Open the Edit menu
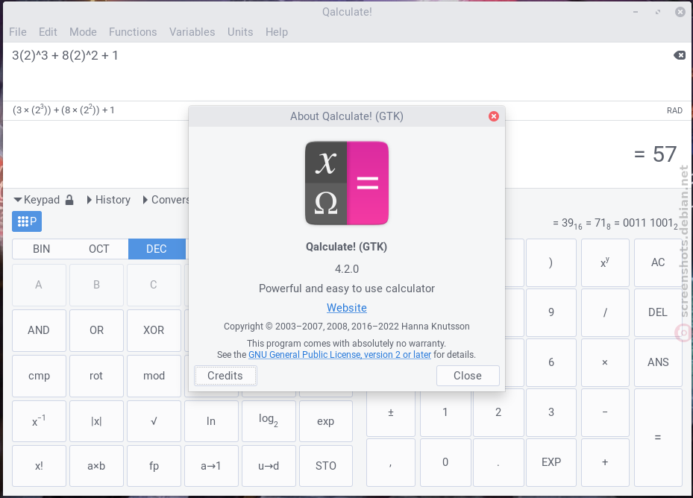This screenshot has height=498, width=693. tap(48, 32)
